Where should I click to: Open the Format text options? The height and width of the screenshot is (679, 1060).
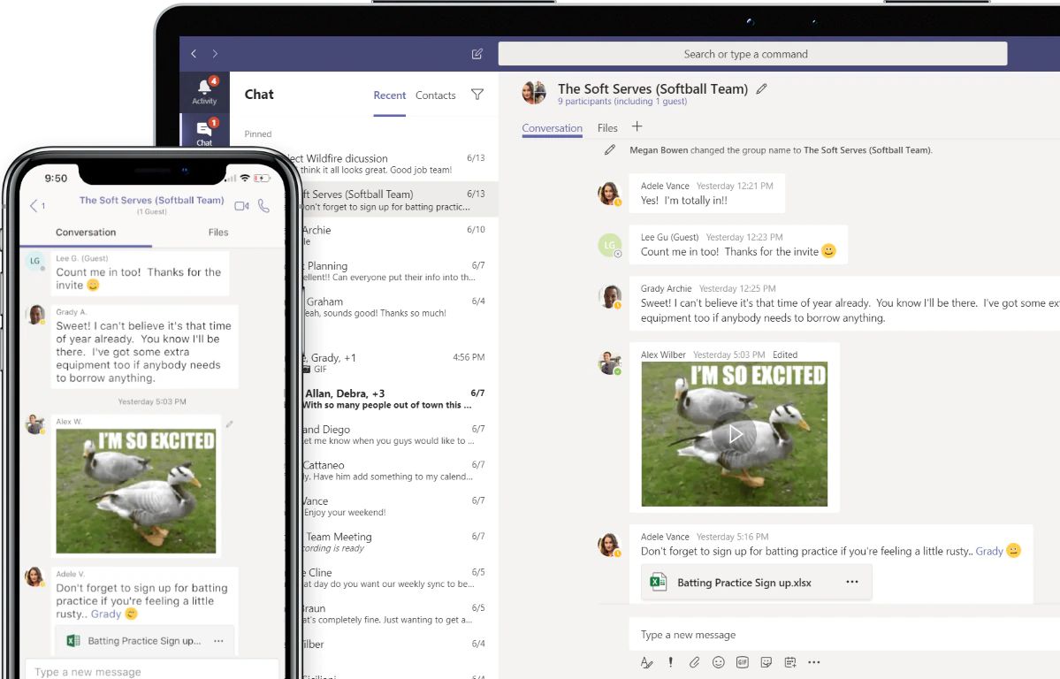click(x=646, y=662)
